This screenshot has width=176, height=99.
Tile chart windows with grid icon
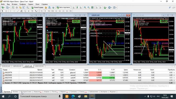92,7
